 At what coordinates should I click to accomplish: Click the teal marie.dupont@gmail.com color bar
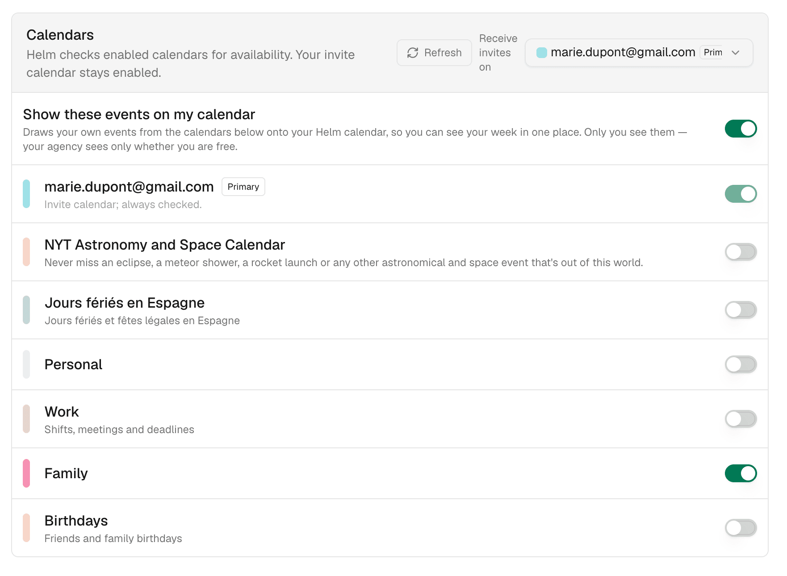[26, 194]
